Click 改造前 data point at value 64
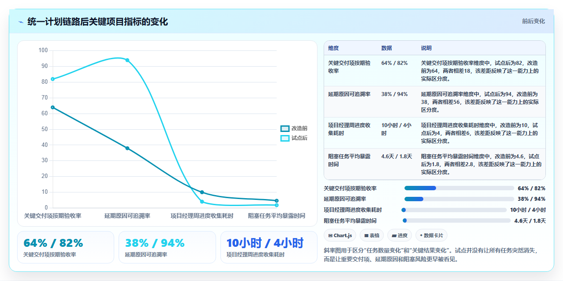Screen dimensions: 563x281 pos(53,107)
